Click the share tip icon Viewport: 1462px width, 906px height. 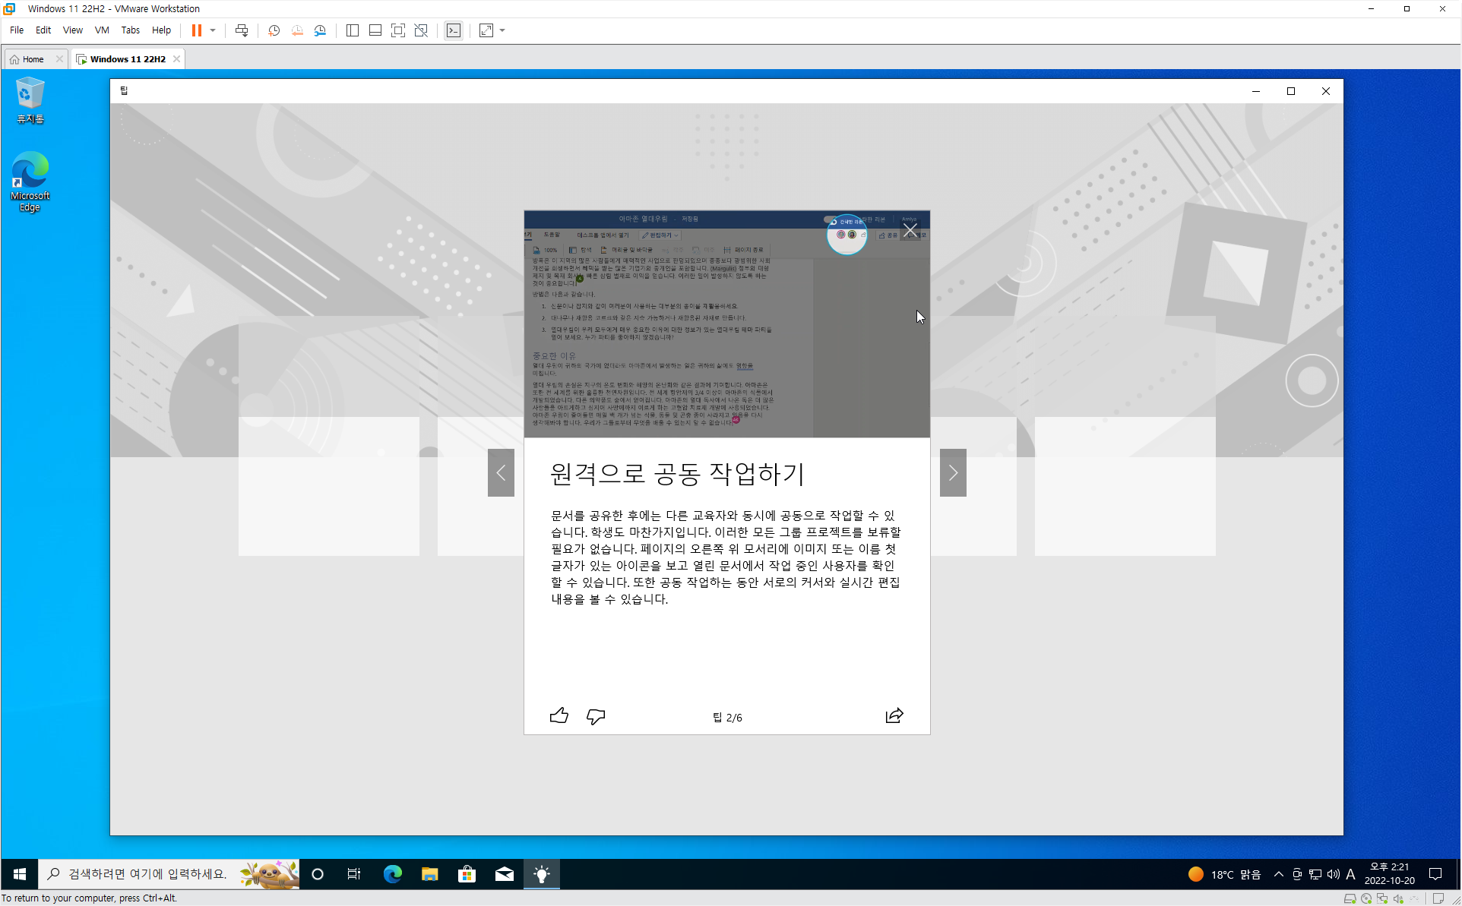coord(894,716)
